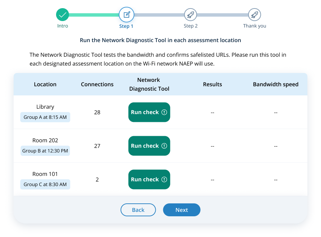Click the Step 2 rocket icon
This screenshot has width=321, height=237.
(190, 15)
